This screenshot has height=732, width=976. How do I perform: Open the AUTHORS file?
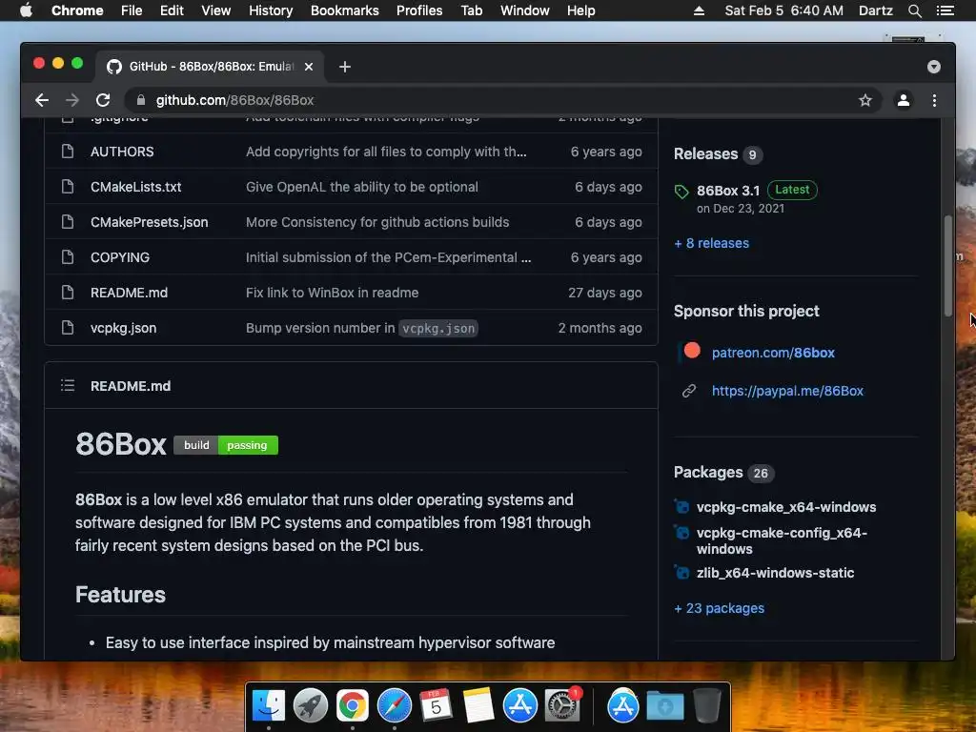[x=122, y=152]
